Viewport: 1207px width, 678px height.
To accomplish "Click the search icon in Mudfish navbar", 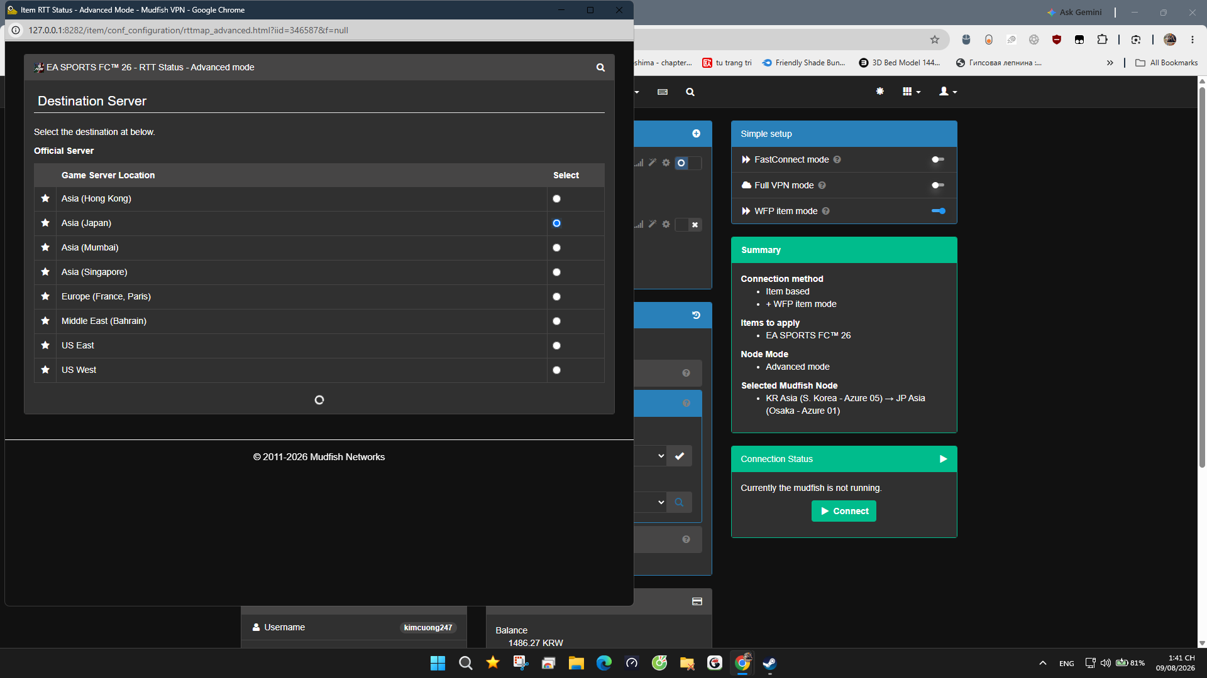I will [690, 92].
